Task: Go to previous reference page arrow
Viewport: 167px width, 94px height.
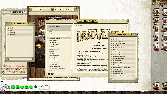Action: [x=96, y=74]
